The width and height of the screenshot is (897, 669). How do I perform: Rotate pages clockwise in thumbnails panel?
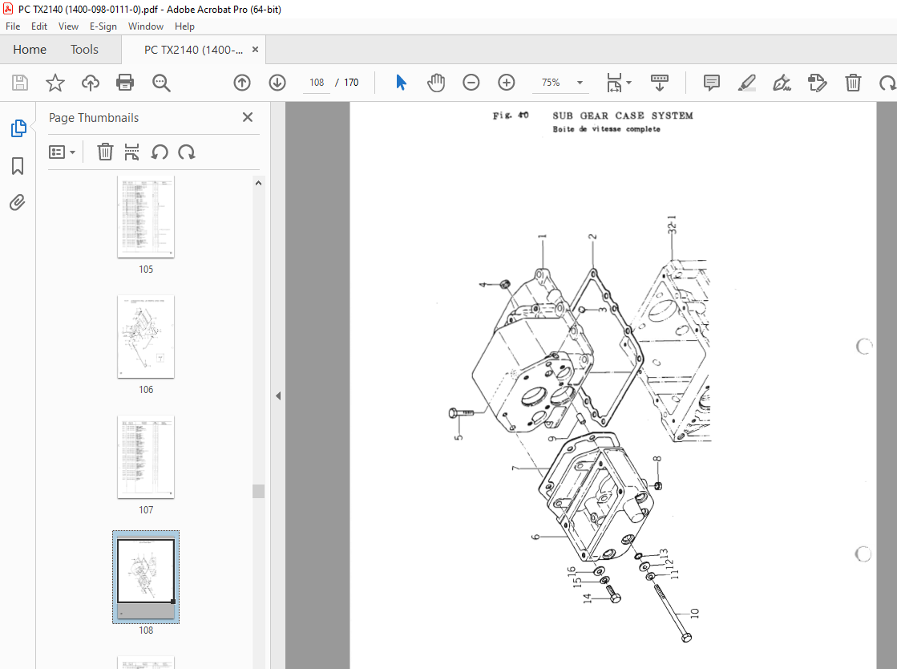(187, 152)
